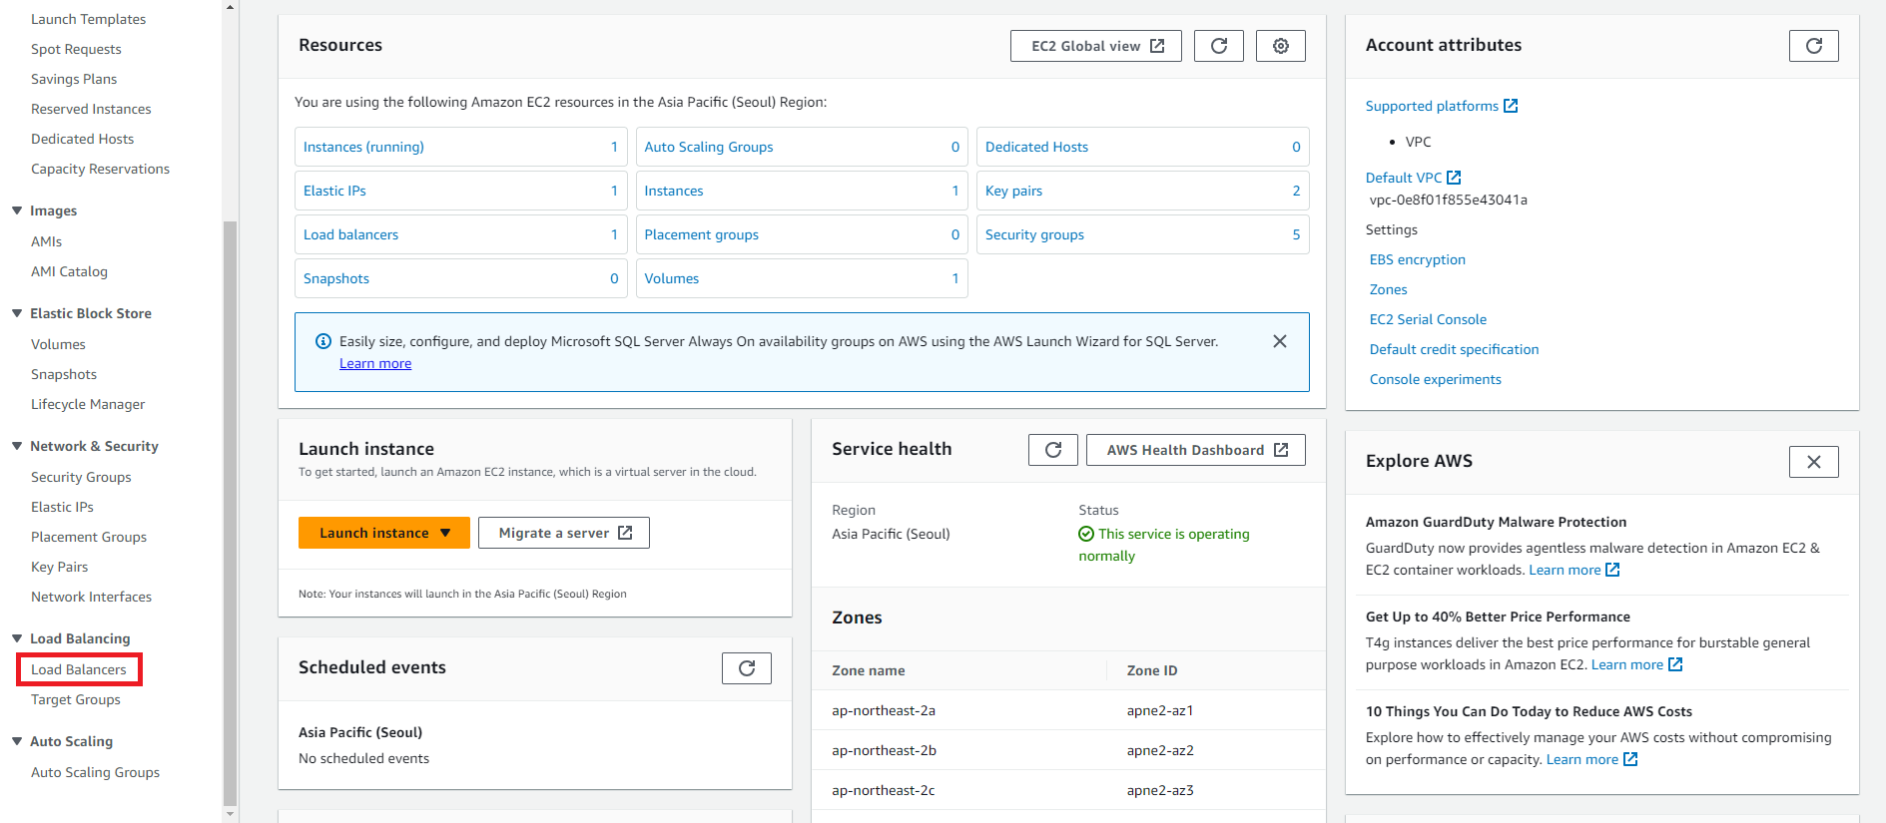Go to Savings Plans

point(74,79)
